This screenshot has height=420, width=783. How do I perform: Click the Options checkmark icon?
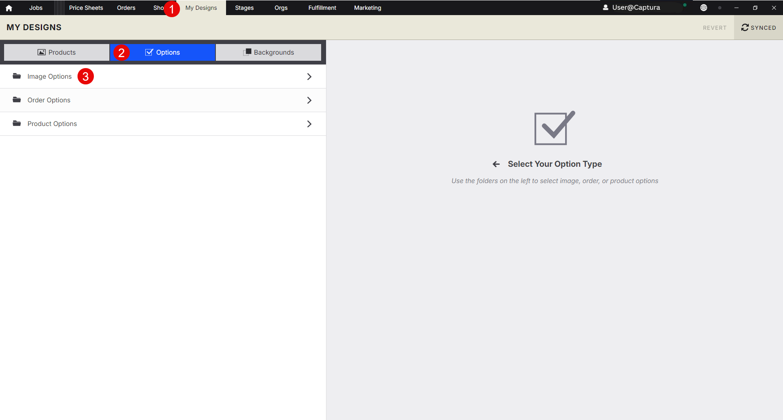[149, 52]
